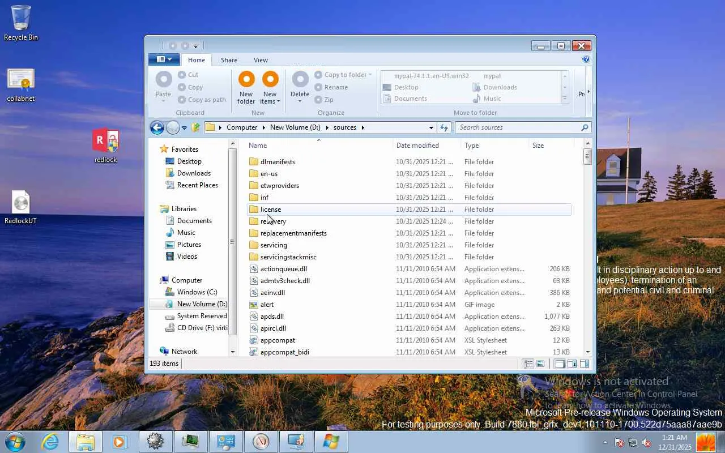Open Desktop under Favorites in navigation pane
The height and width of the screenshot is (453, 725).
[x=189, y=161]
